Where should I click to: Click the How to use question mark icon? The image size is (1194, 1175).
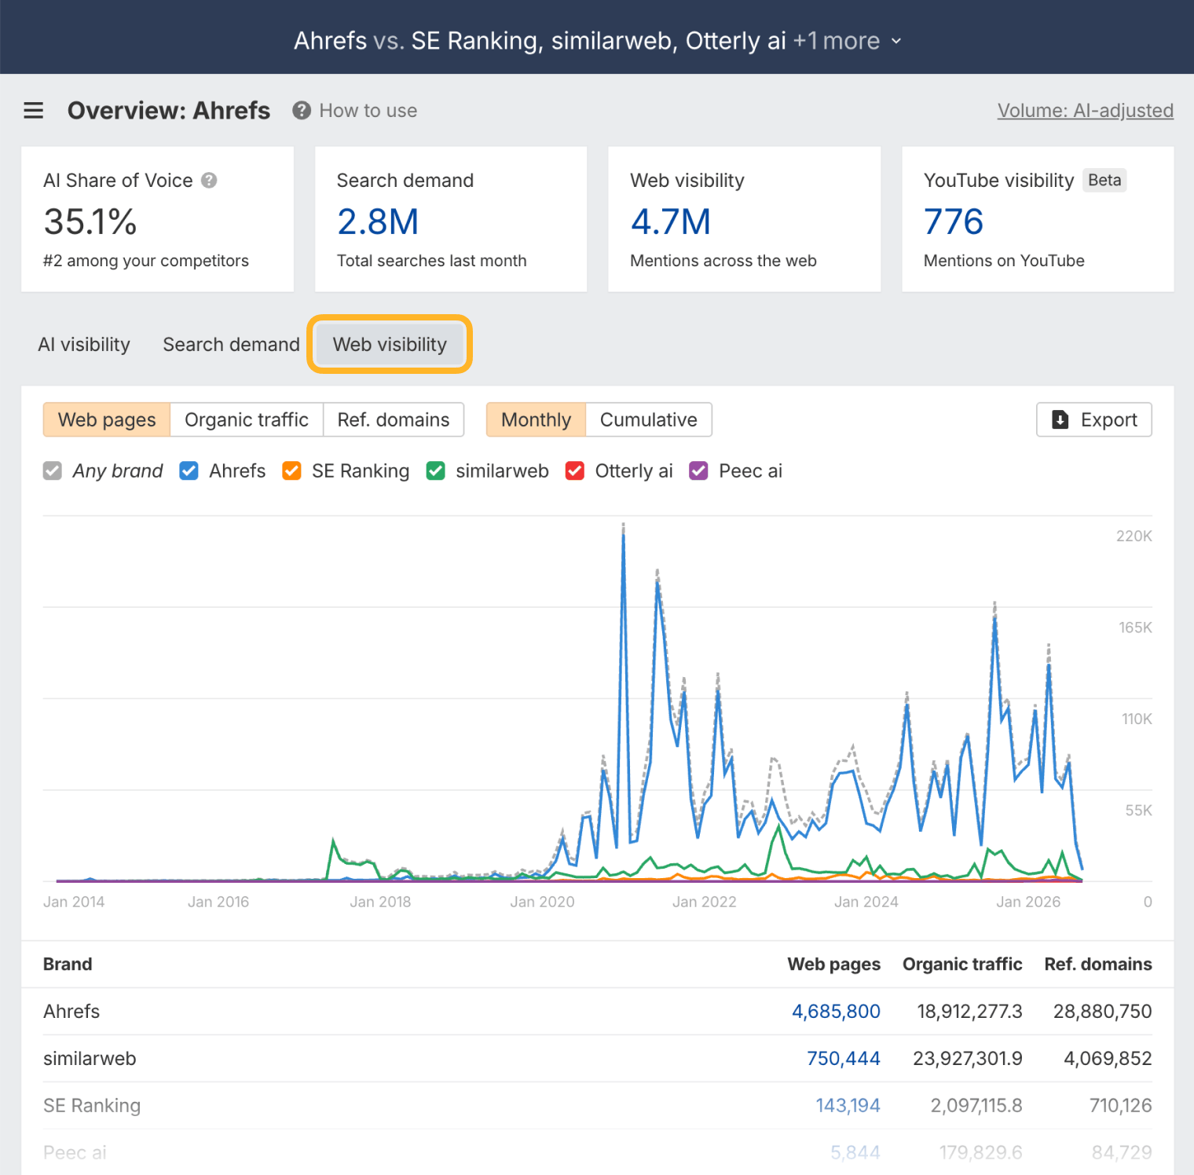pos(302,111)
